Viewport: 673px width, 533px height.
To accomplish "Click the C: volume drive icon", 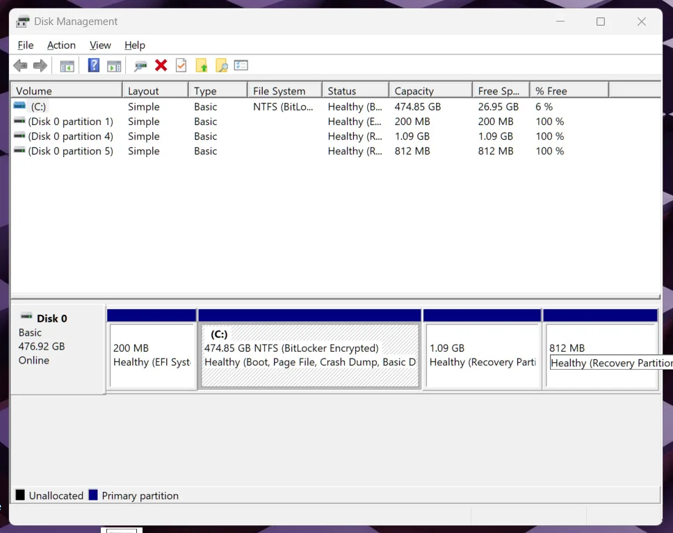I will pos(19,105).
